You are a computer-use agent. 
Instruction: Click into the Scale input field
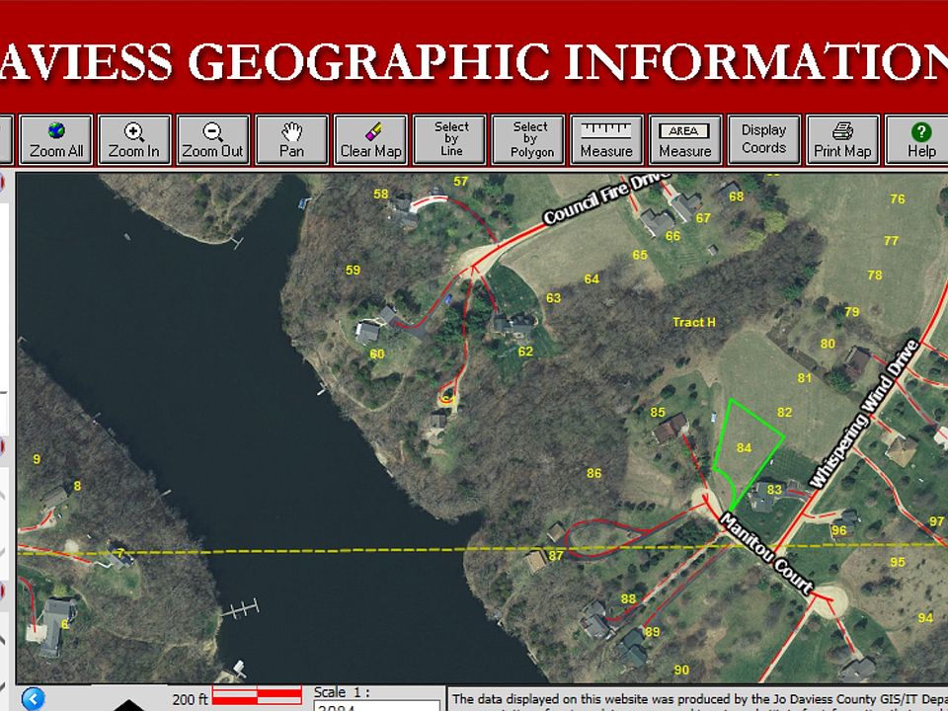tap(376, 706)
